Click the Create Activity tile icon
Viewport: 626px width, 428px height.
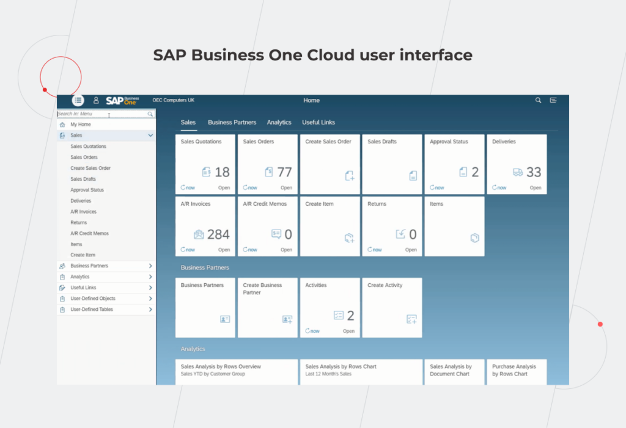point(412,319)
